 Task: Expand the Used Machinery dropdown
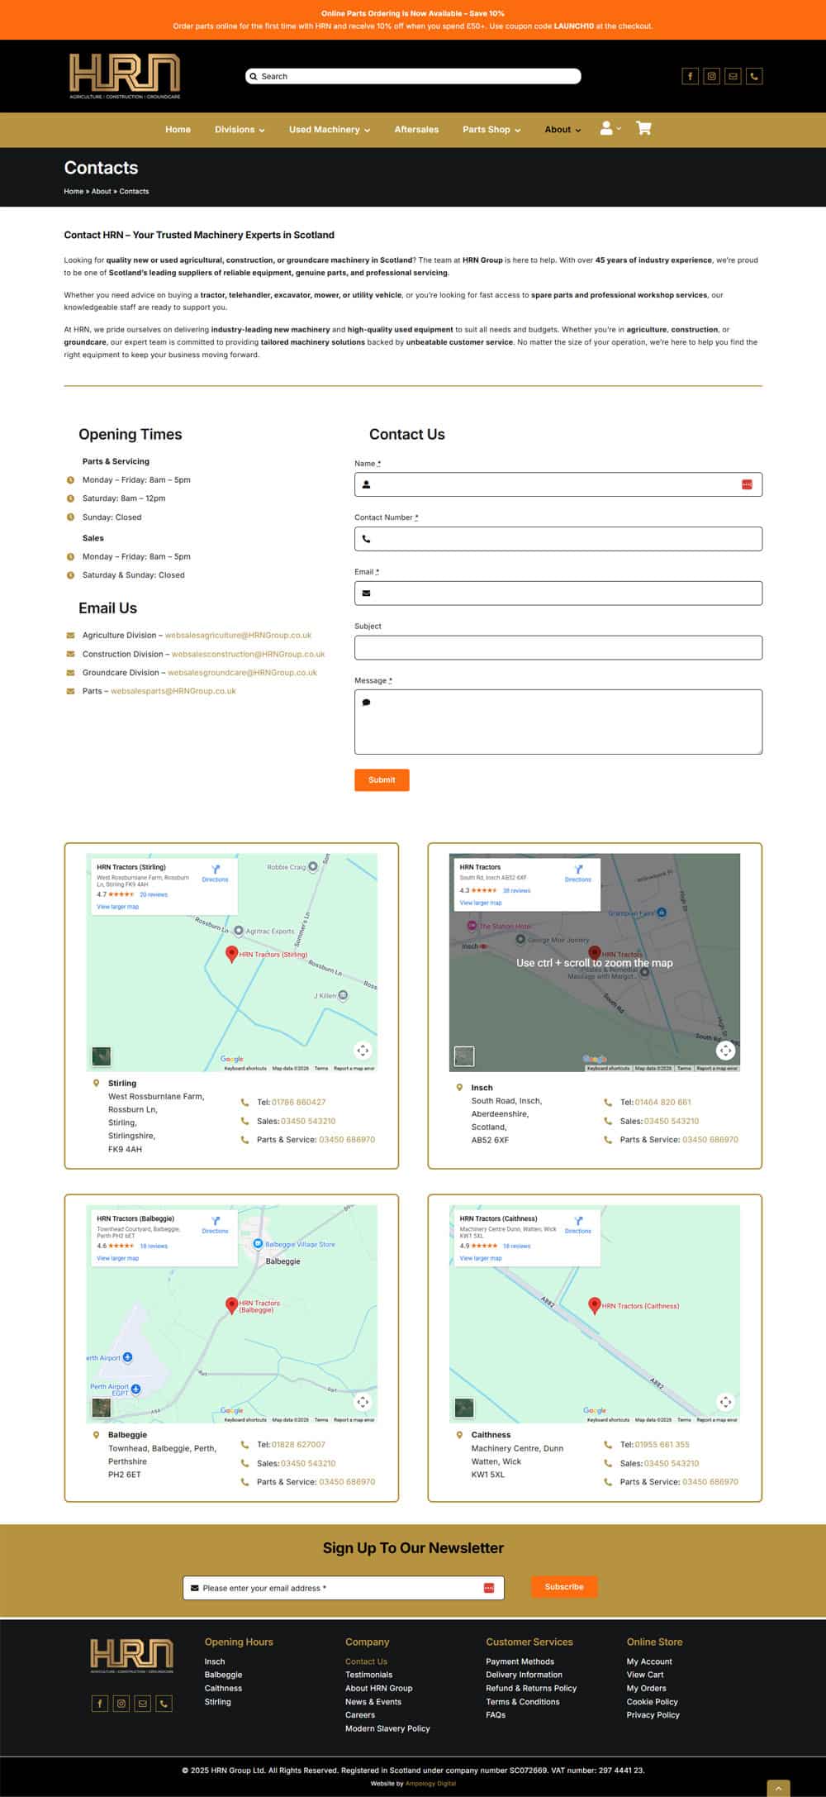click(x=329, y=130)
